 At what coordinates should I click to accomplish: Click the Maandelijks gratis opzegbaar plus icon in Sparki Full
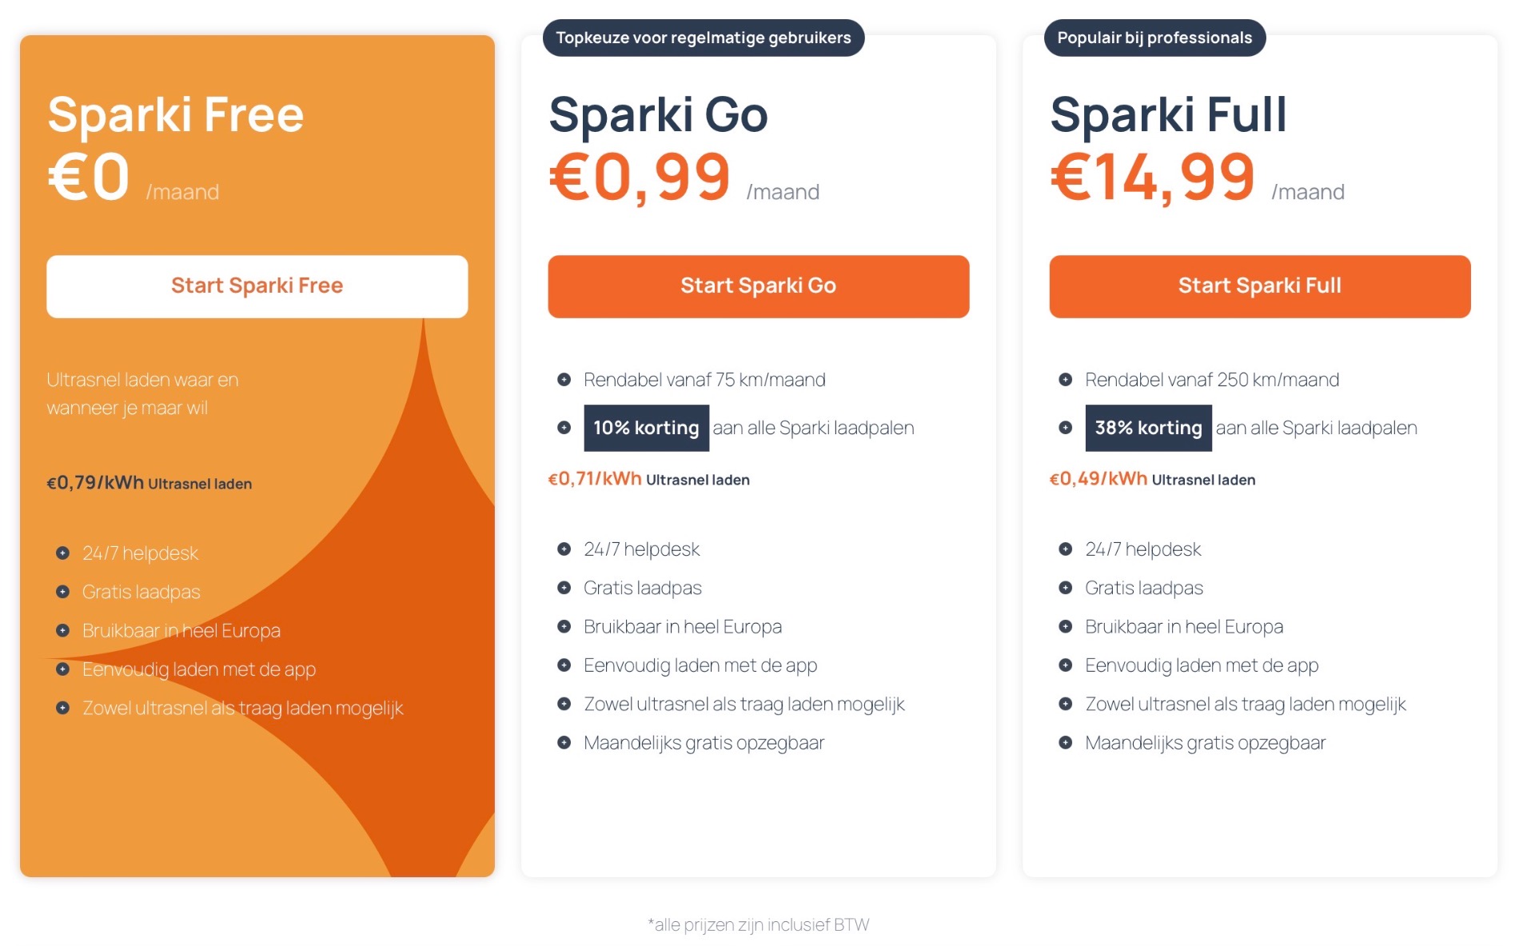point(1065,743)
